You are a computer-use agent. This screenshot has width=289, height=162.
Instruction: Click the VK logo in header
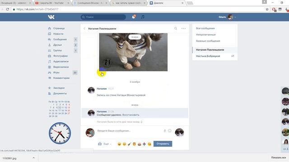point(51,17)
